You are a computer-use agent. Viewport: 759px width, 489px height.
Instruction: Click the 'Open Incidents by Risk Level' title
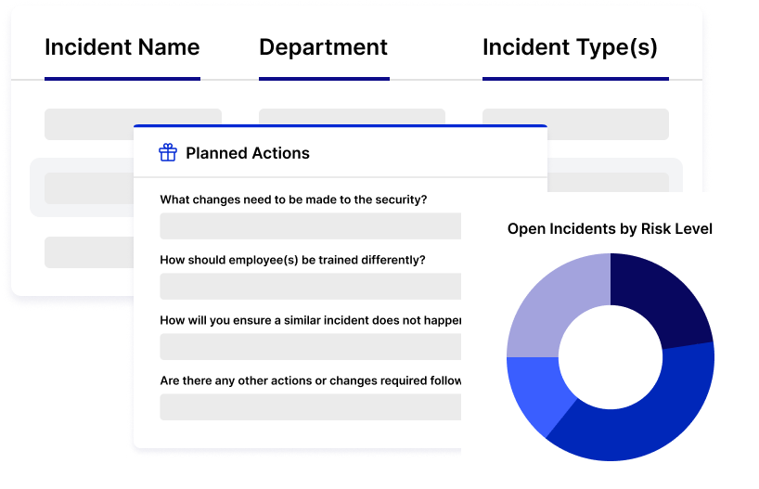click(x=610, y=228)
